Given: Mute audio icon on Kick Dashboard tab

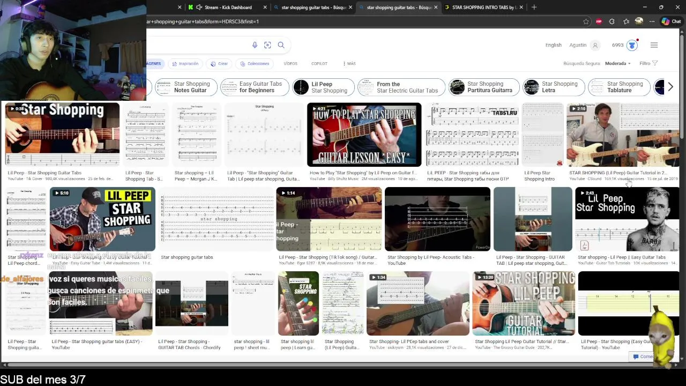Looking at the screenshot, I should coord(199,7).
